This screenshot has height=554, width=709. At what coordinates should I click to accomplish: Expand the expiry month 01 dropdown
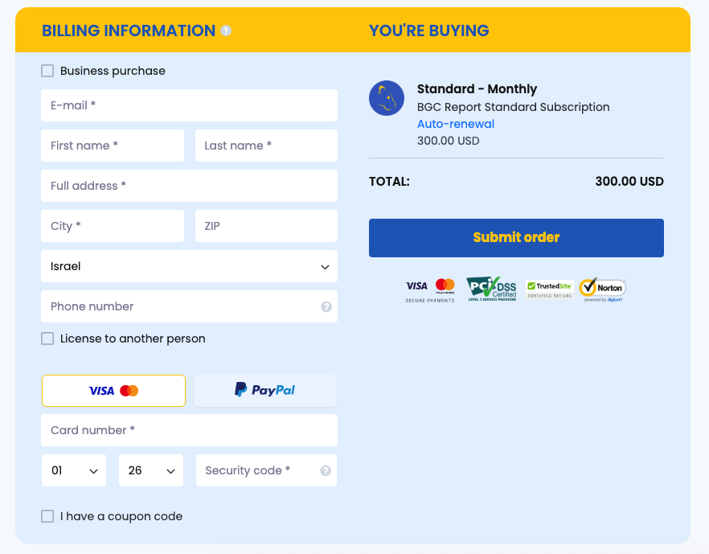(74, 470)
